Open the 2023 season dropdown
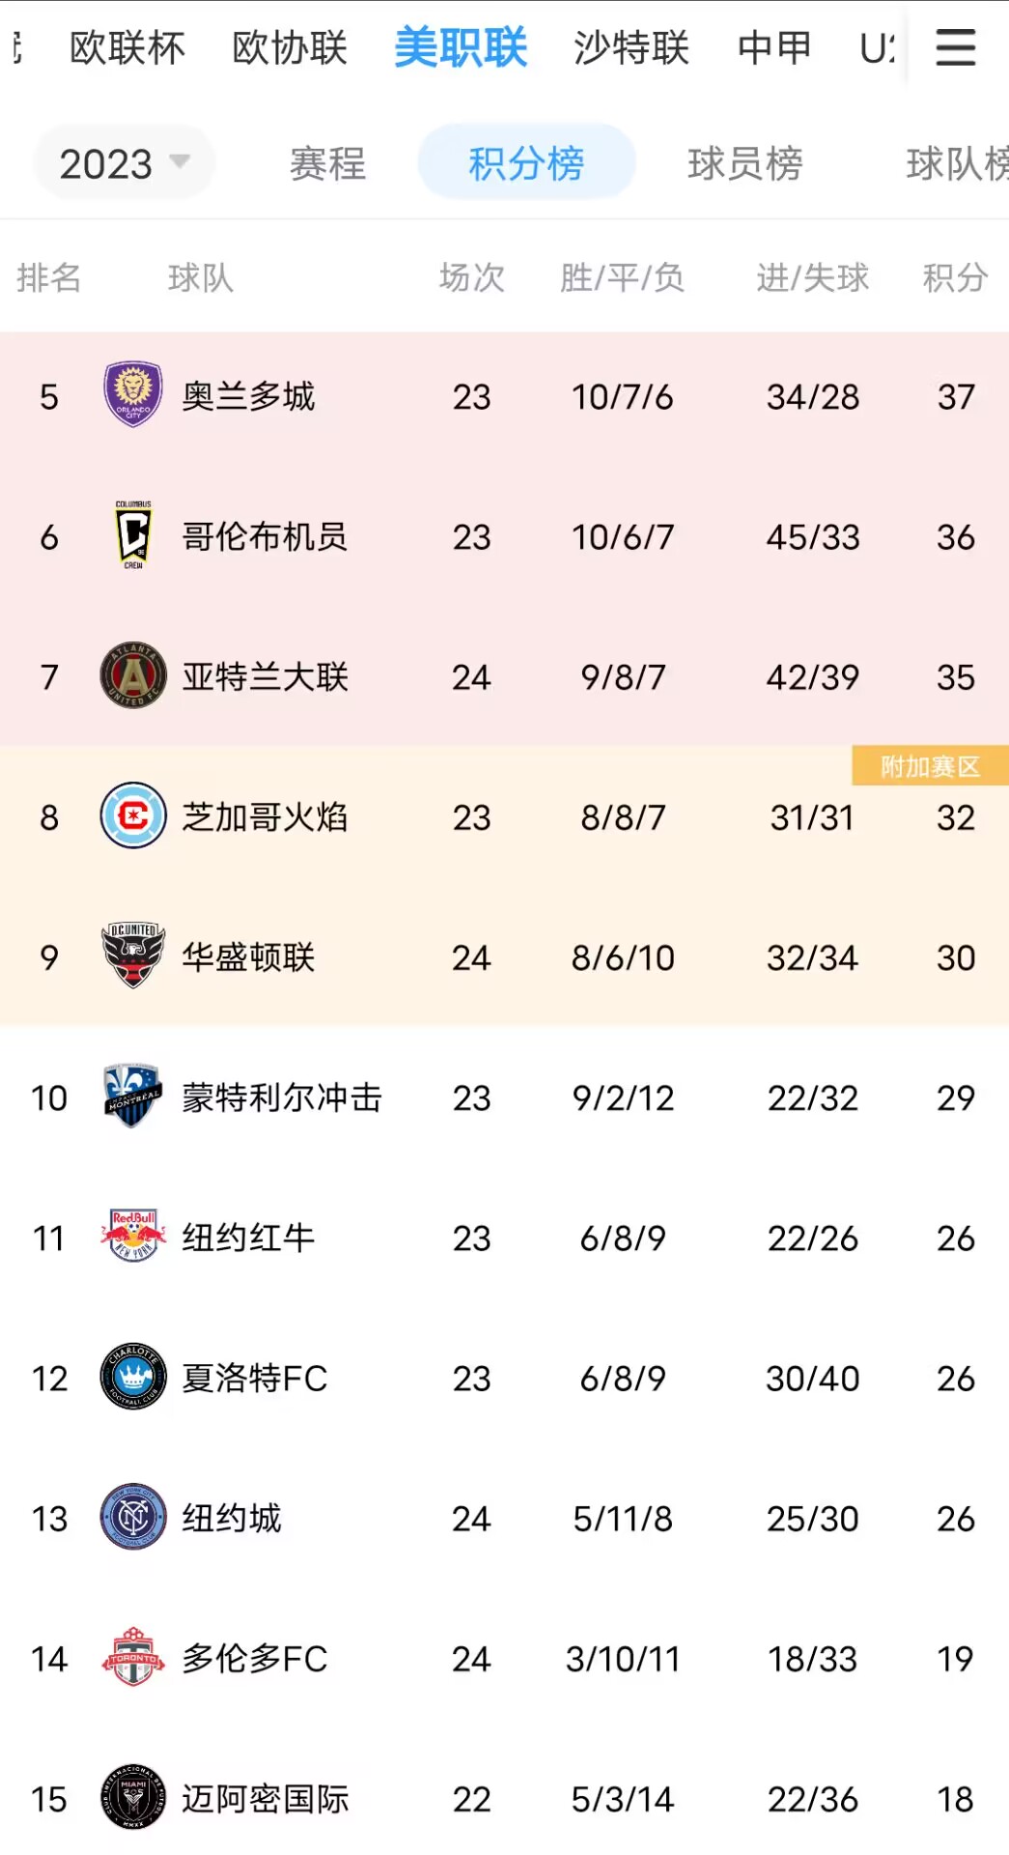 tap(124, 163)
